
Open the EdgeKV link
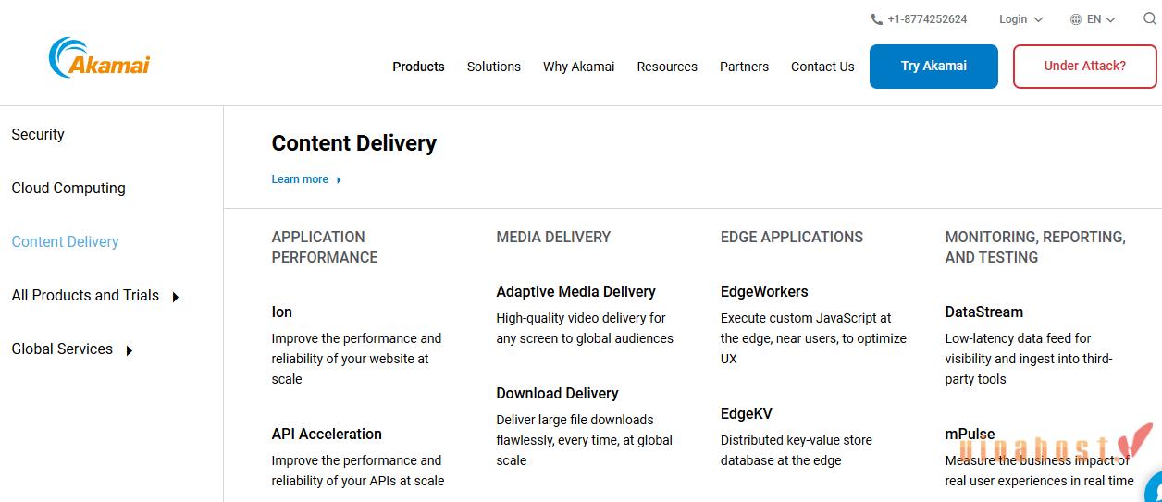point(746,413)
